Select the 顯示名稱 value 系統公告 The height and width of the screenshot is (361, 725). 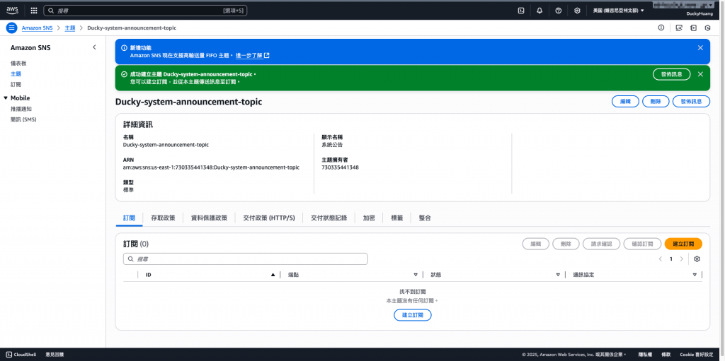[332, 145]
